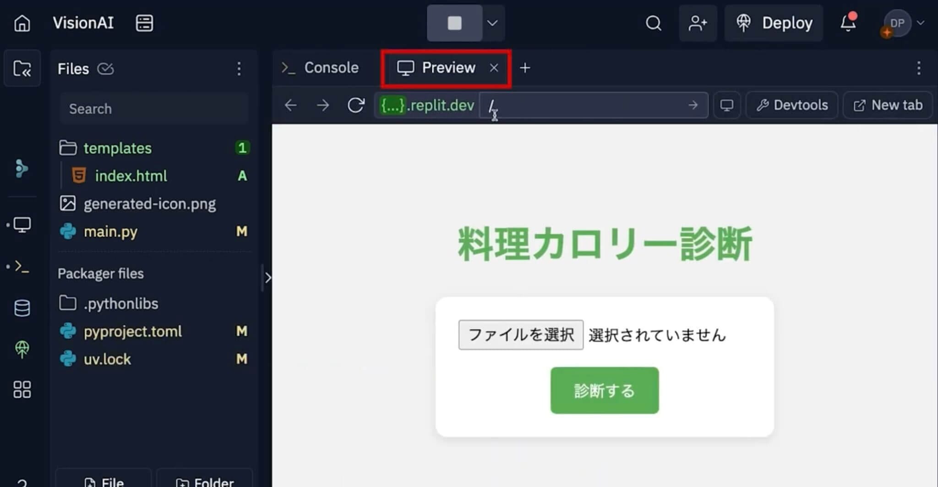Reload the preview page
This screenshot has width=938, height=487.
tap(355, 105)
